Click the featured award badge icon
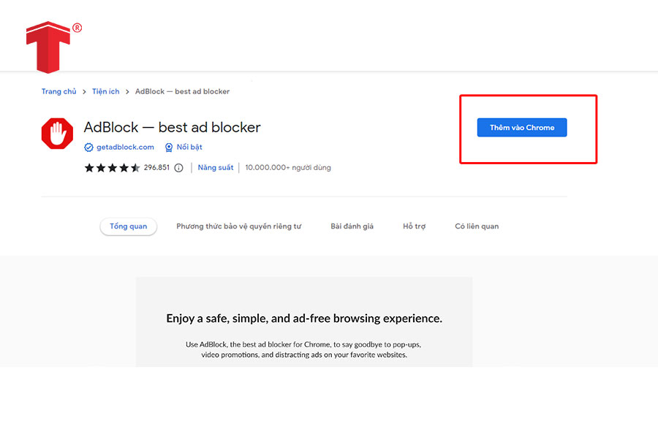 tap(169, 147)
